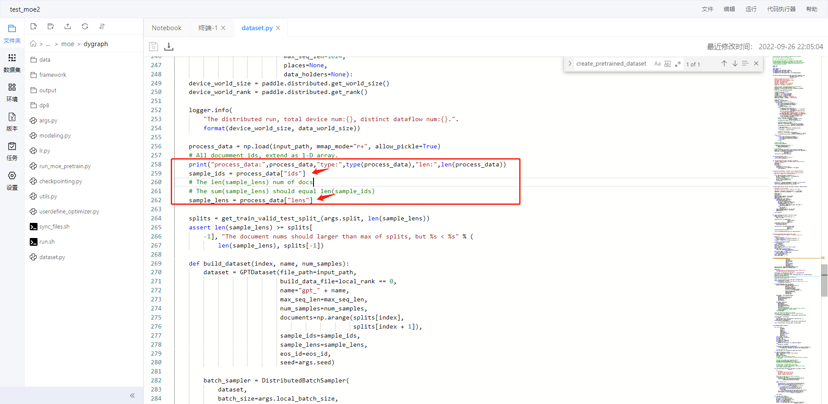Image resolution: width=828 pixels, height=404 pixels.
Task: Create a new folder in the file panel
Action: 50,26
